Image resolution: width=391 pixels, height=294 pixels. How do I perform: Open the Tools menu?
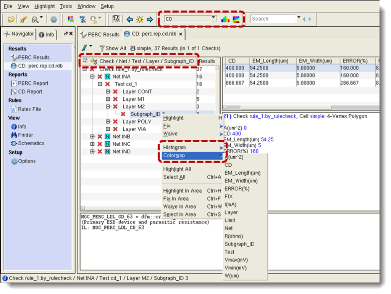(66, 6)
